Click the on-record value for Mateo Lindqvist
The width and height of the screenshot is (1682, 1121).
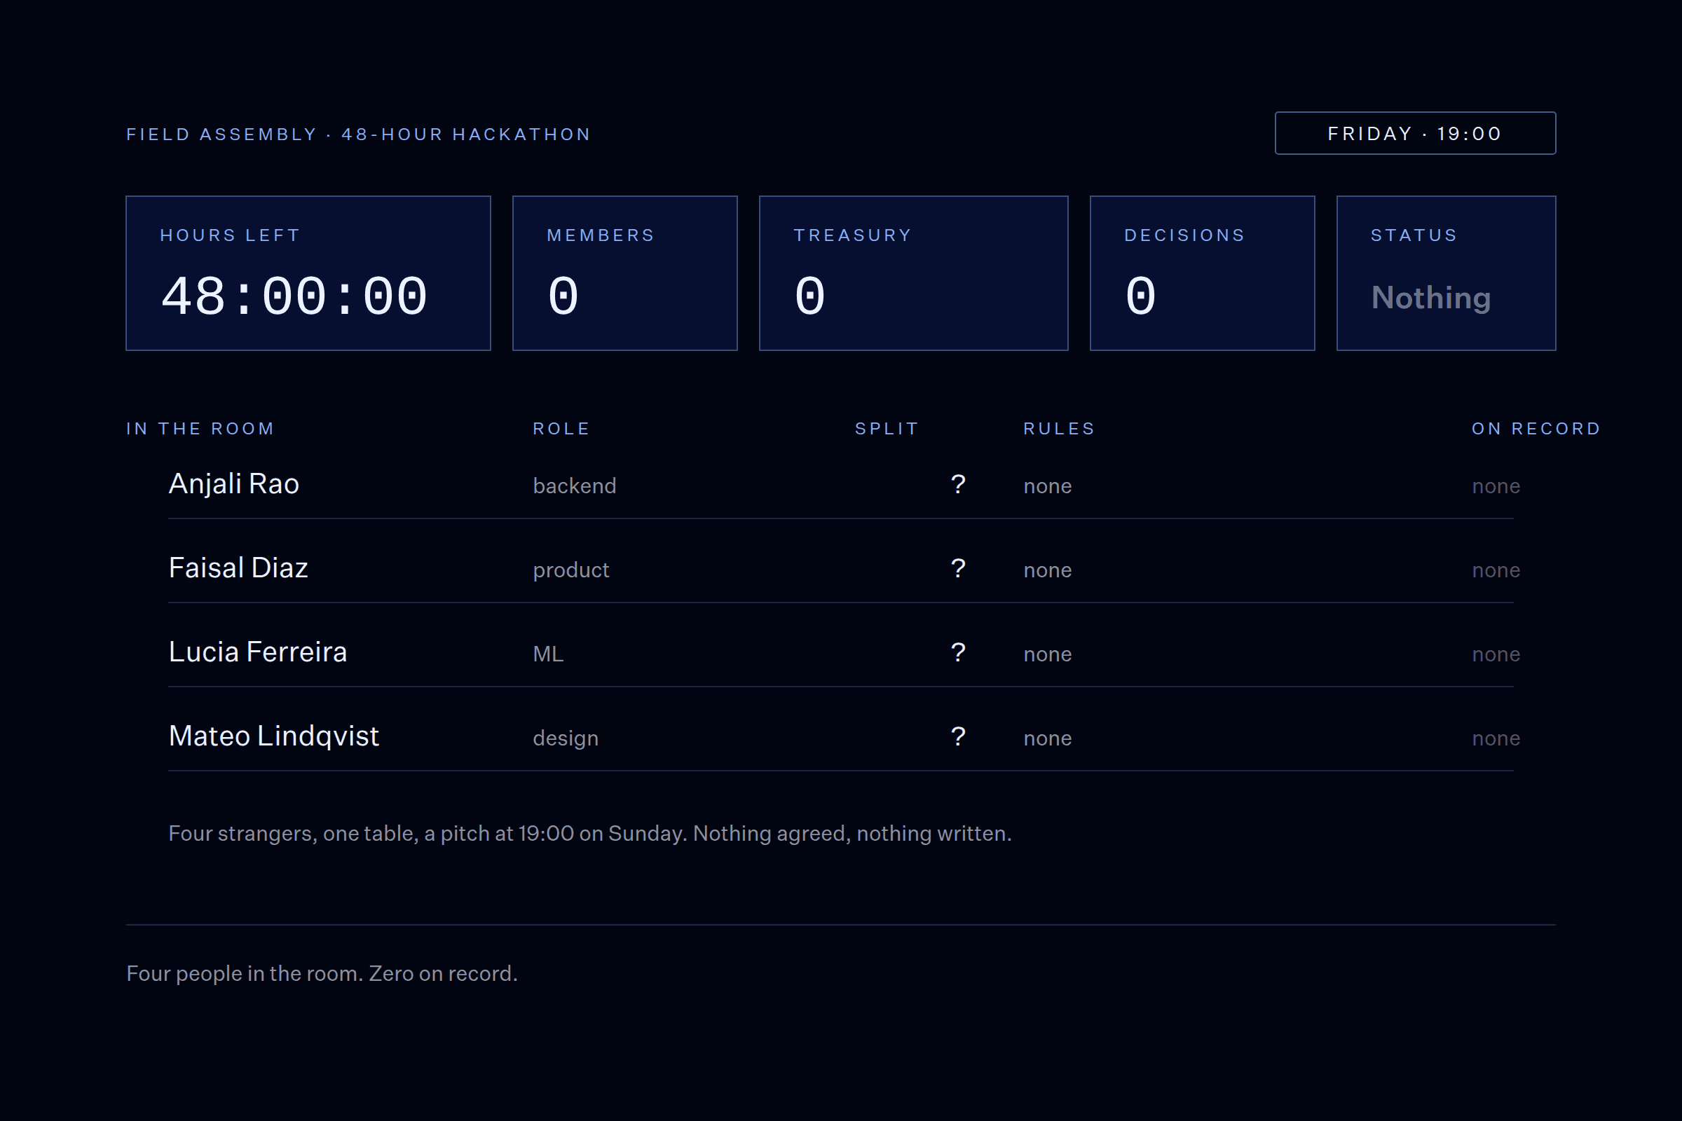(x=1496, y=739)
